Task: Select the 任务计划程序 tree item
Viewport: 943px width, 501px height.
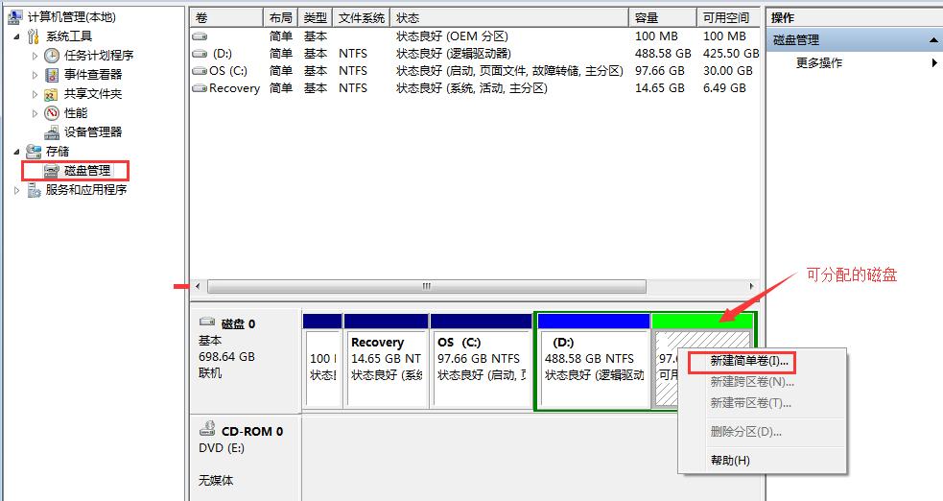Action: pos(99,56)
